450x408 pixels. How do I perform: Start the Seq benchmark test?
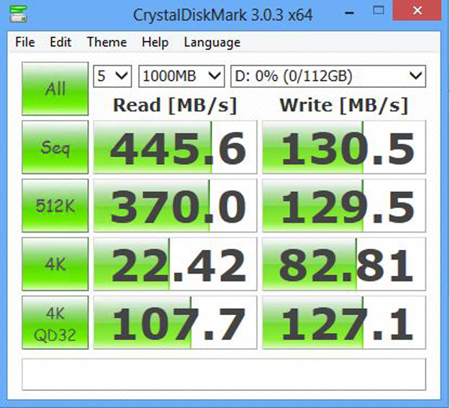[55, 147]
